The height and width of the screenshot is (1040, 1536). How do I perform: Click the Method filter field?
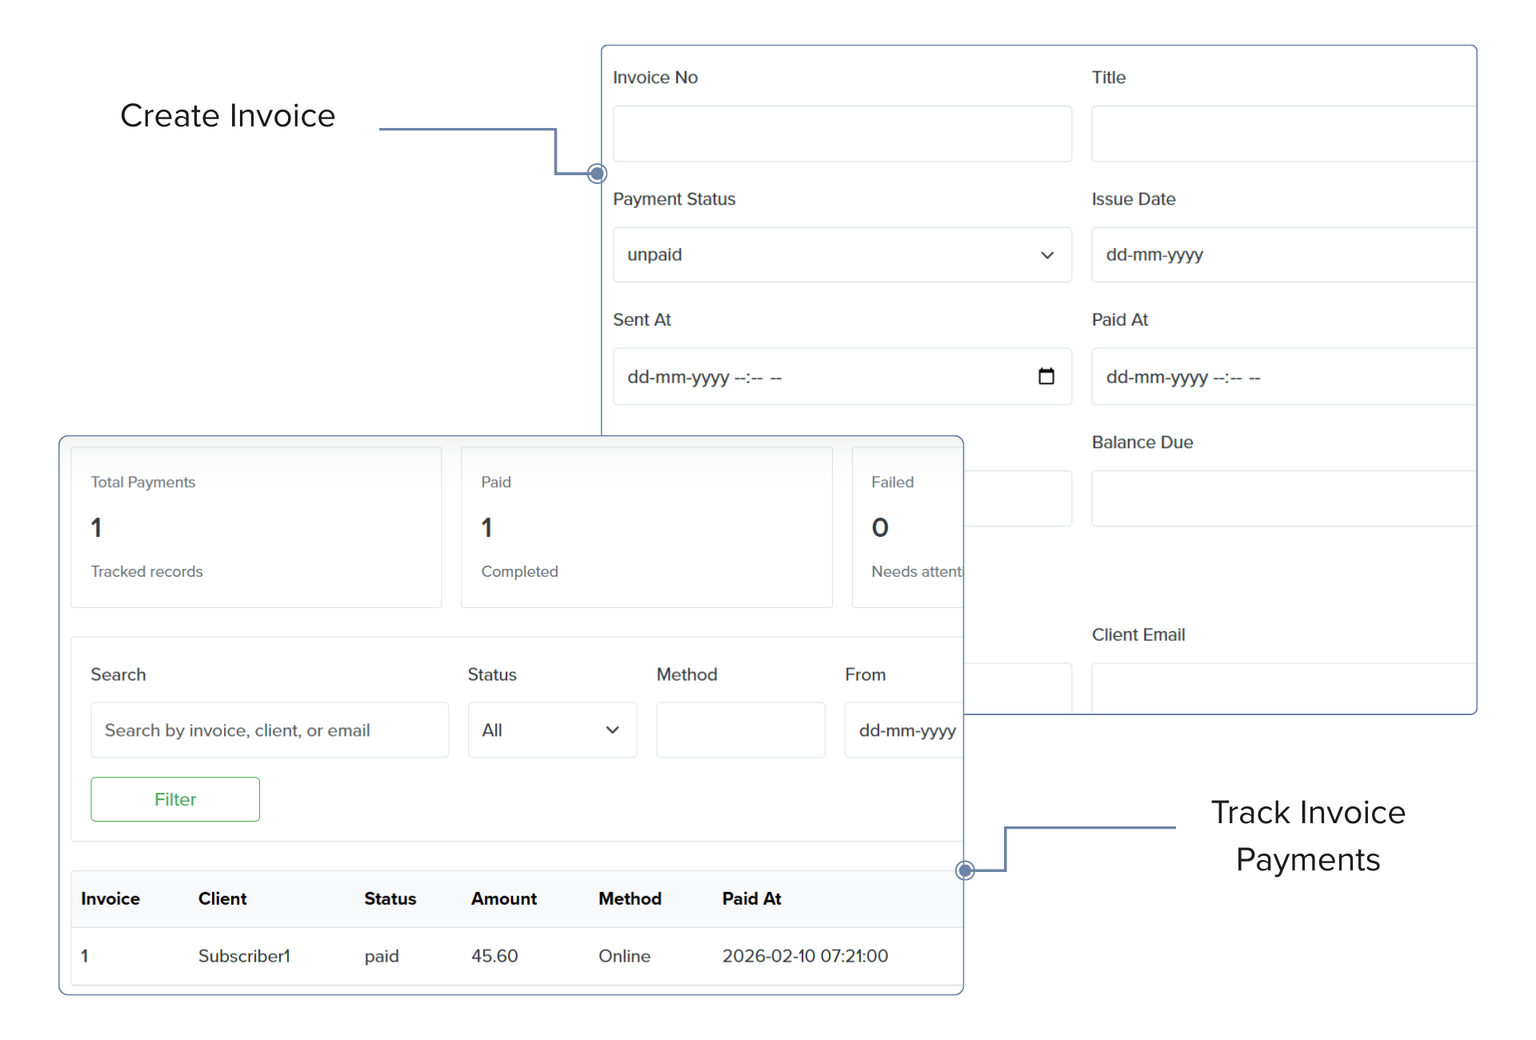click(740, 730)
